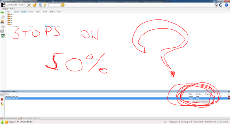Click the 'Active mods: 0' status entry

pos(223,122)
